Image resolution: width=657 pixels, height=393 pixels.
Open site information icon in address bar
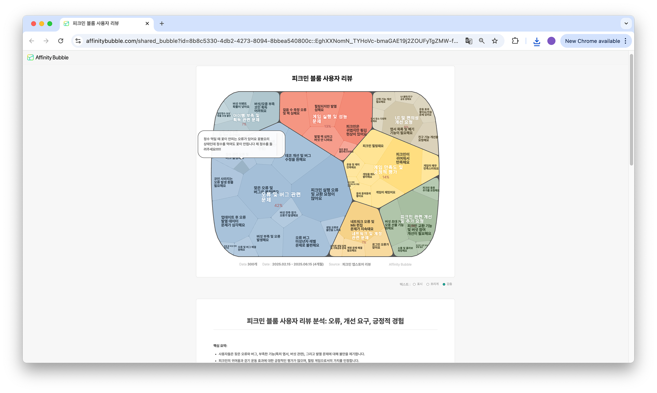point(78,41)
